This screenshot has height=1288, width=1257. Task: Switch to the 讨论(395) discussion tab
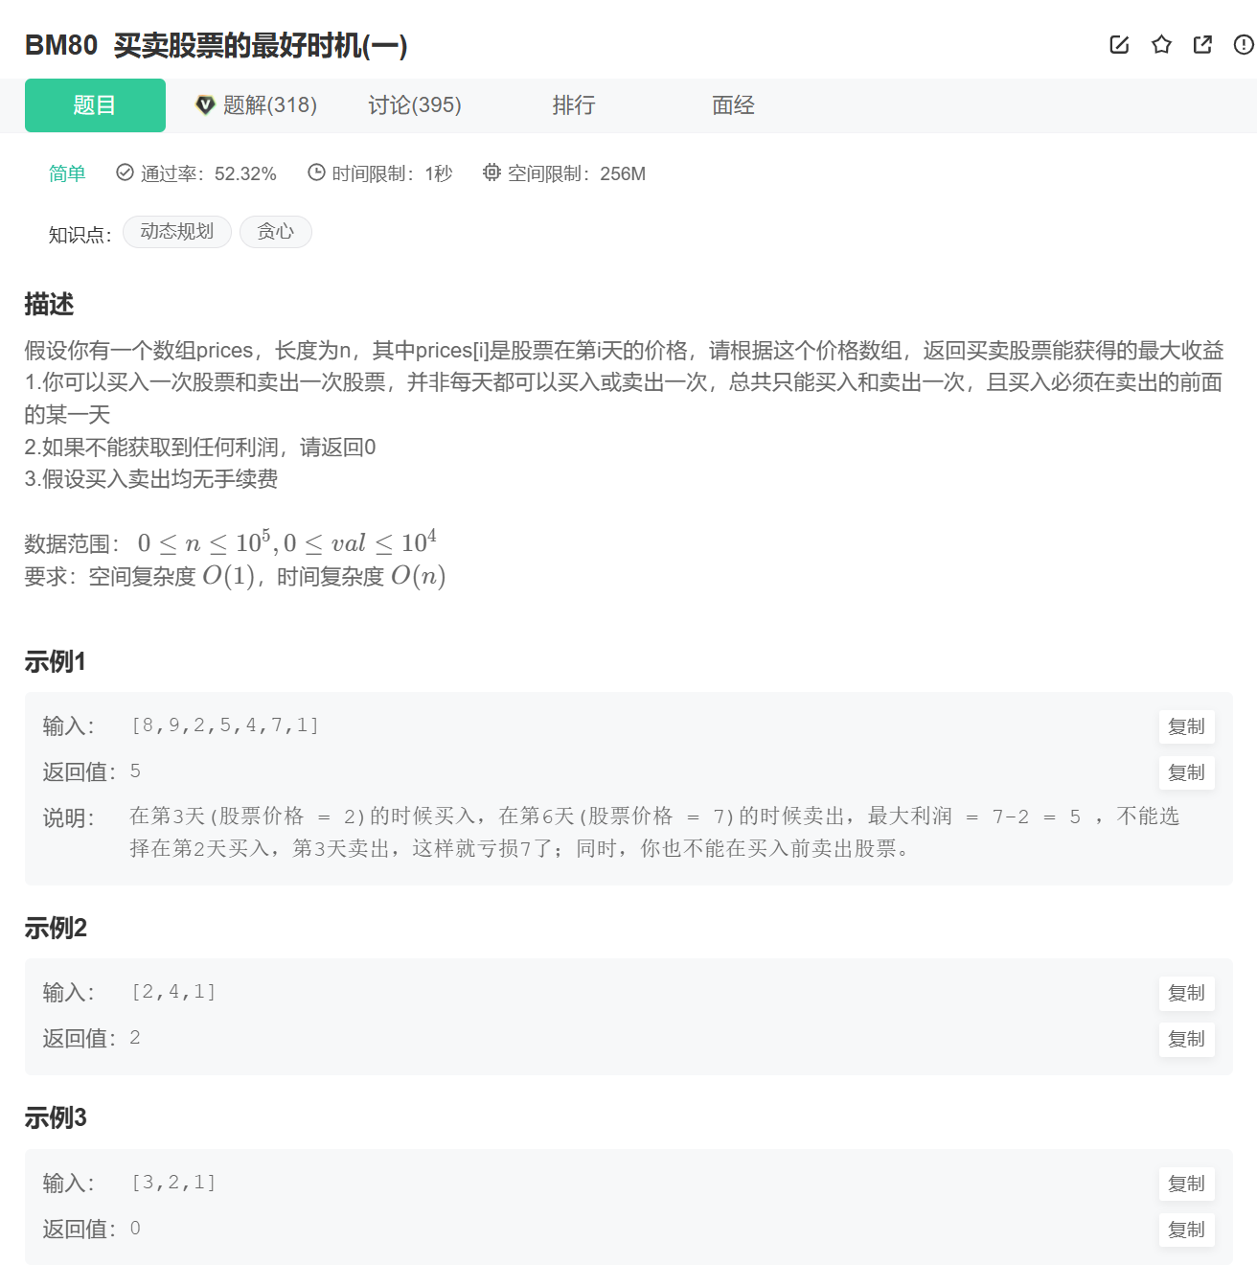coord(415,105)
